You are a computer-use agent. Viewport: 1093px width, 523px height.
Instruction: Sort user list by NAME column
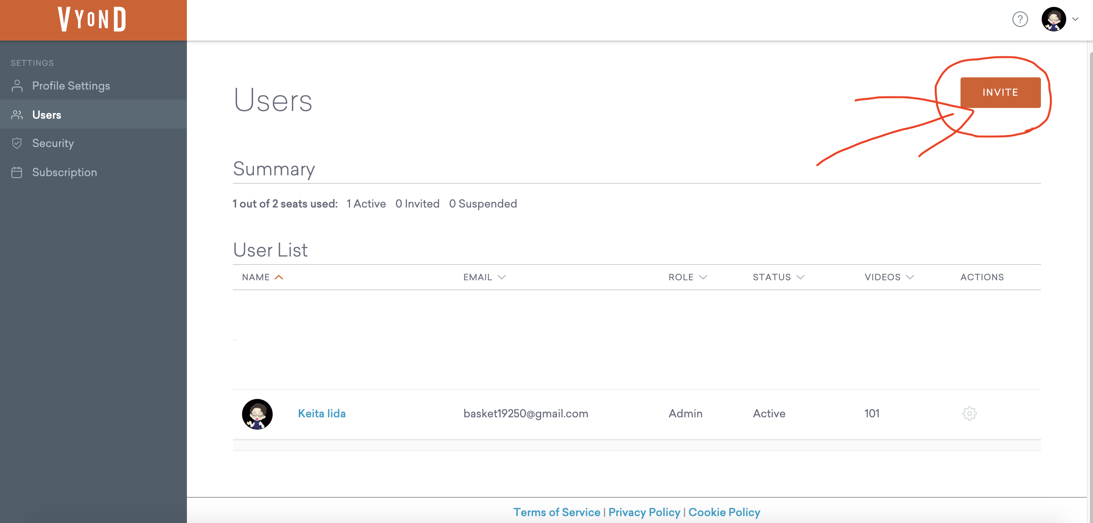click(x=255, y=277)
